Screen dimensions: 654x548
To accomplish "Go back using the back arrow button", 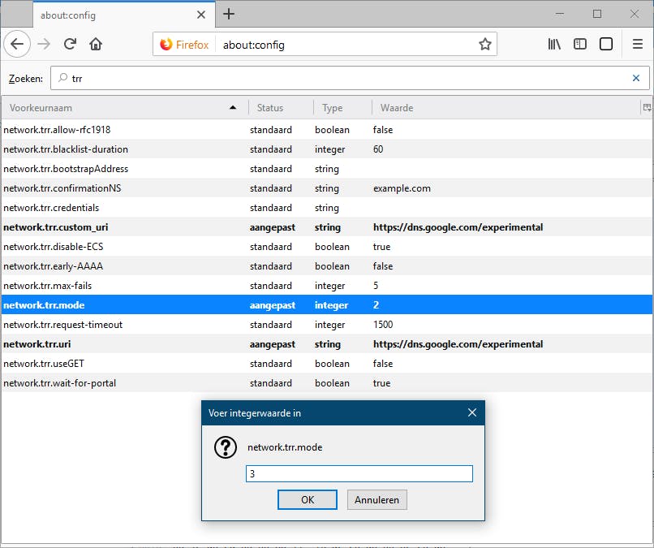I will (x=17, y=44).
